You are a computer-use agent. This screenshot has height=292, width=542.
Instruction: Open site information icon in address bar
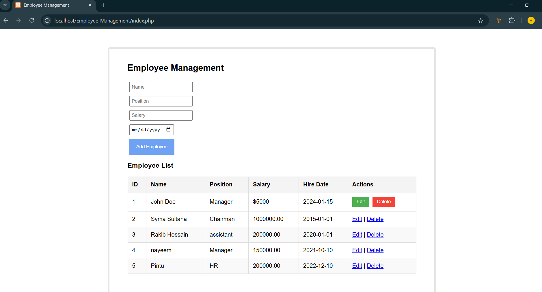click(47, 20)
